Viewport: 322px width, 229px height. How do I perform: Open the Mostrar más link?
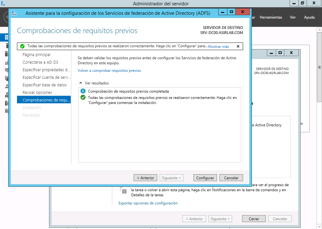[x=219, y=47]
